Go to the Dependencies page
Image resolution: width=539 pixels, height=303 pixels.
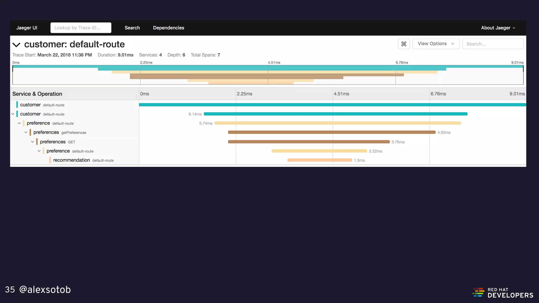click(x=168, y=28)
